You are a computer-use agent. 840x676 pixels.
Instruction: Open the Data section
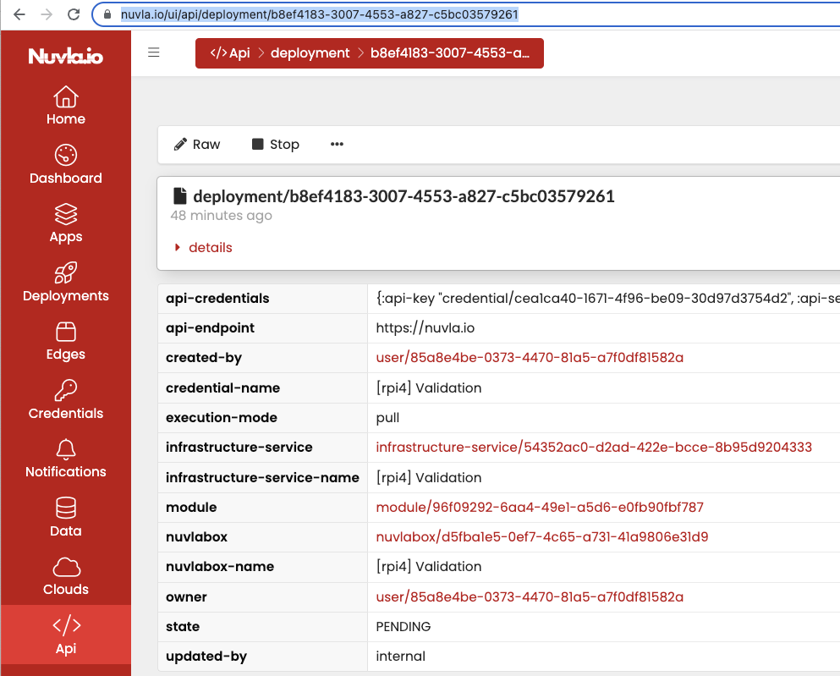click(65, 517)
